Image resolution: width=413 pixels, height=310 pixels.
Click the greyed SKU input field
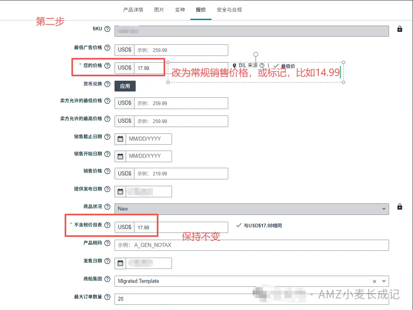[251, 31]
